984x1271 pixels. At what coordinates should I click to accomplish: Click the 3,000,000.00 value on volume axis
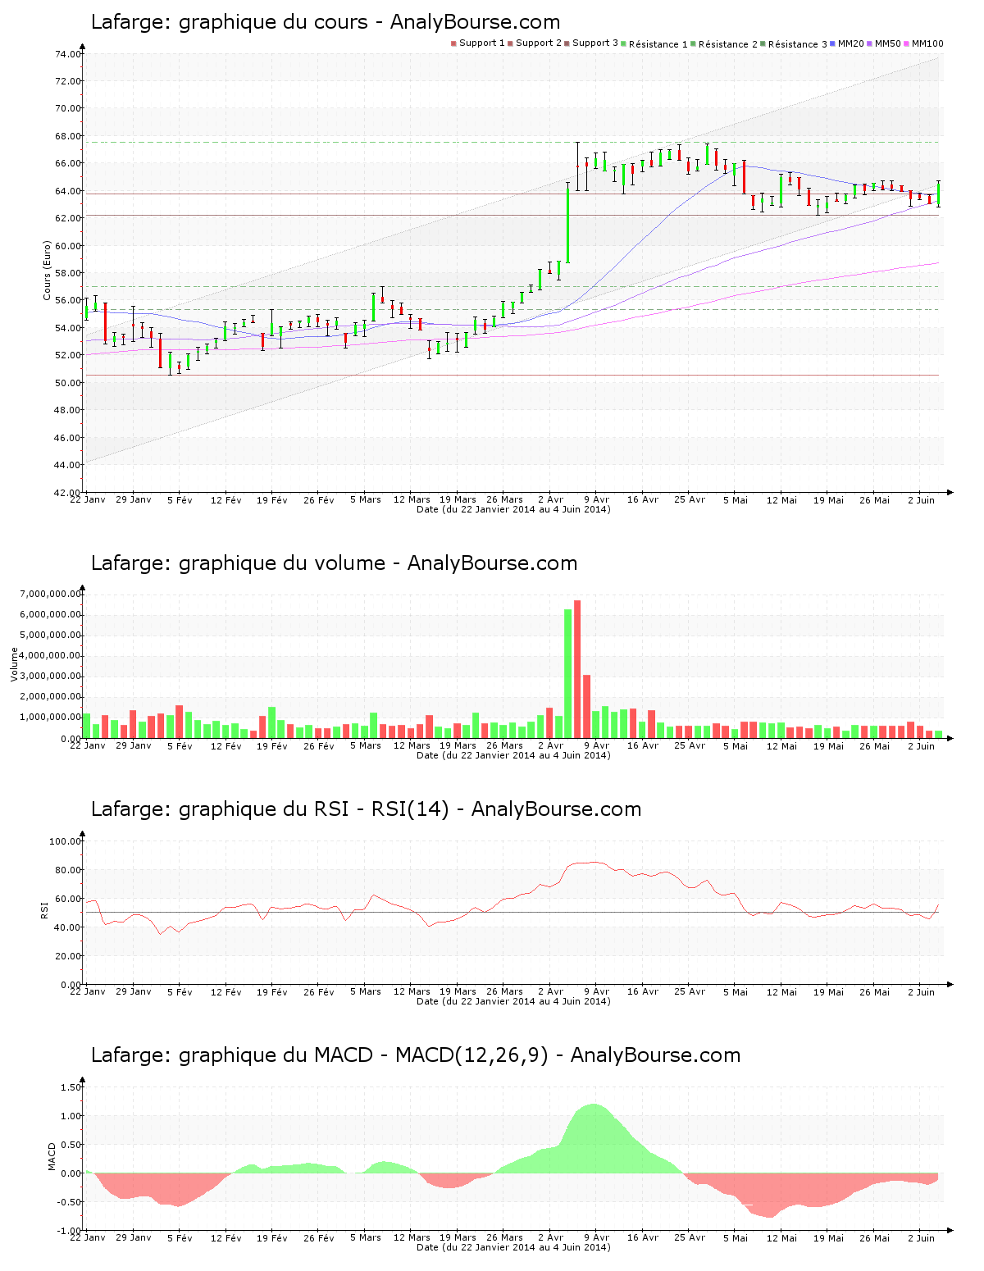tap(52, 676)
